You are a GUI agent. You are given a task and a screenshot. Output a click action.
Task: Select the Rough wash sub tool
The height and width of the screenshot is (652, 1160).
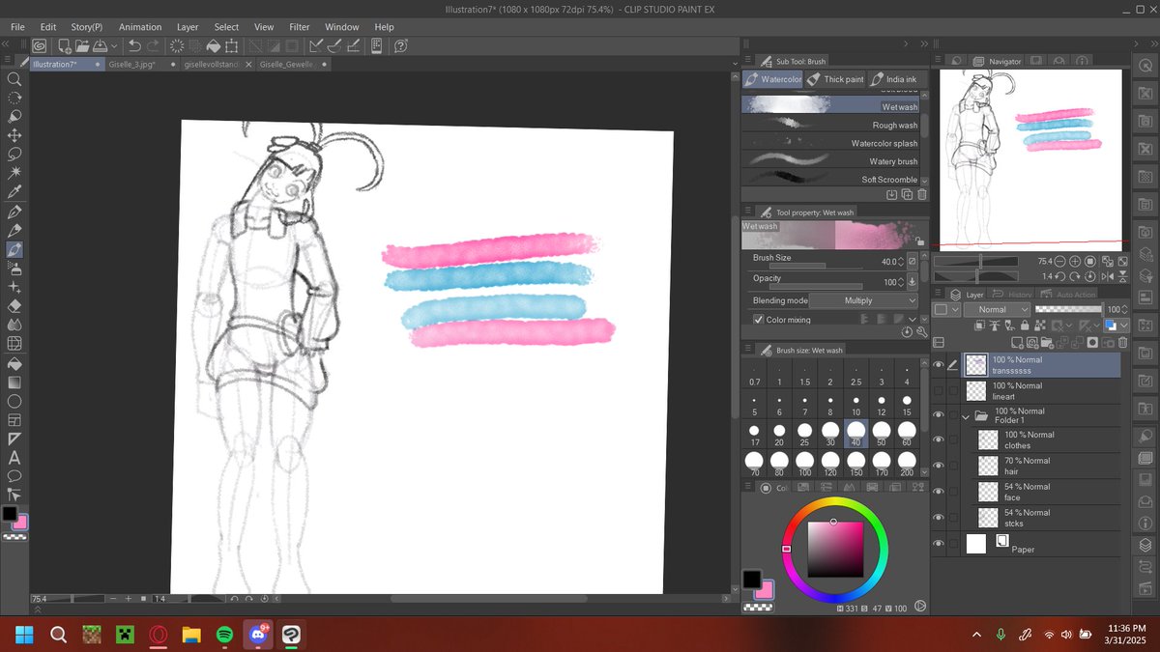pos(830,125)
